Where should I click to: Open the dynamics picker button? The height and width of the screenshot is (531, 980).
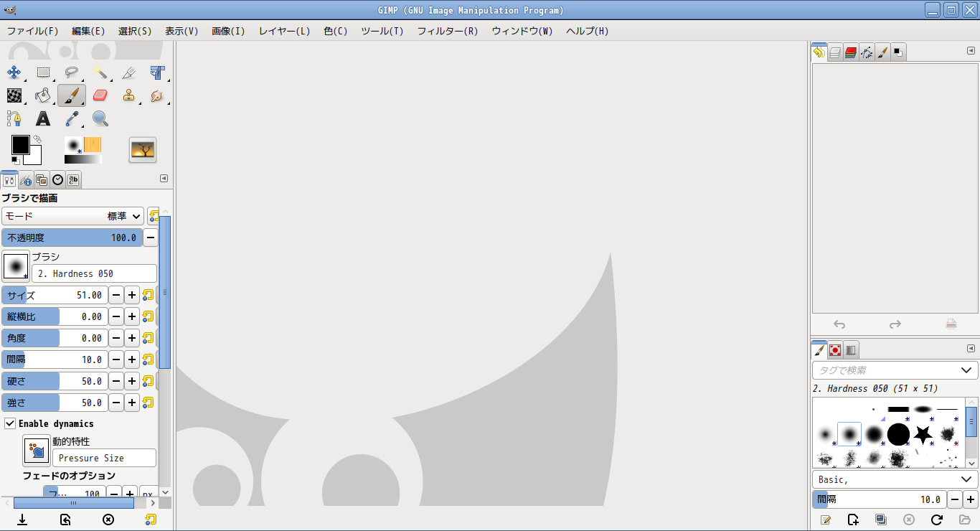36,450
